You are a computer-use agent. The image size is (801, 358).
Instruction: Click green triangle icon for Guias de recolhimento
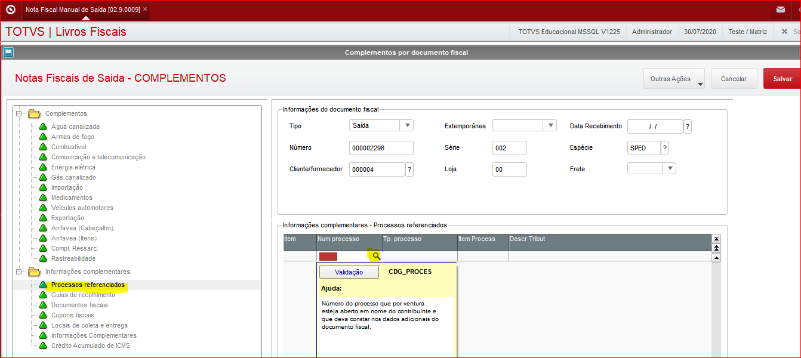pos(43,295)
